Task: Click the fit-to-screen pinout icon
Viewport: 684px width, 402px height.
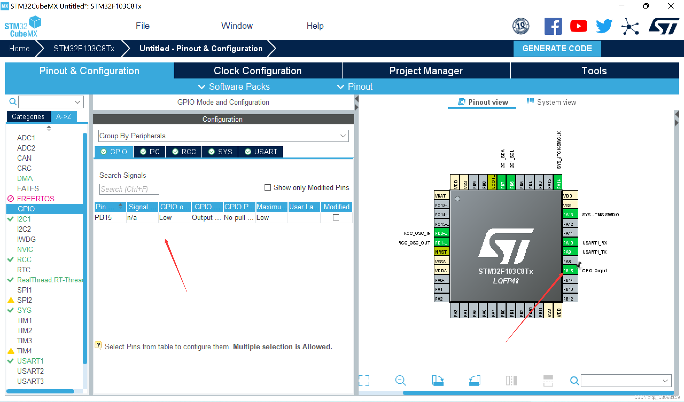Action: 364,381
